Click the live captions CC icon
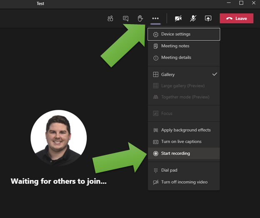 [156, 142]
